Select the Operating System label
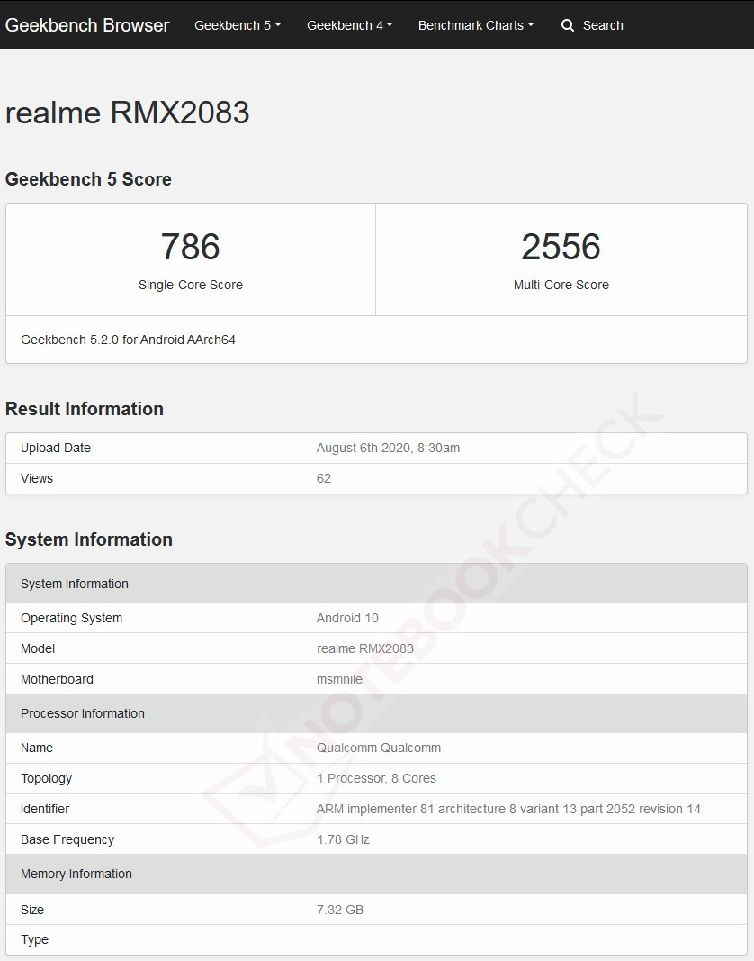754x961 pixels. (72, 618)
